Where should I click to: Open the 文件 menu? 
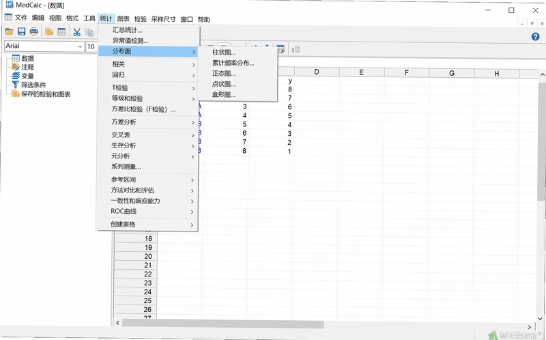[x=21, y=18]
